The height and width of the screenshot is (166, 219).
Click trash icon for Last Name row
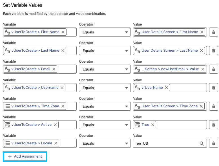[x=213, y=51]
